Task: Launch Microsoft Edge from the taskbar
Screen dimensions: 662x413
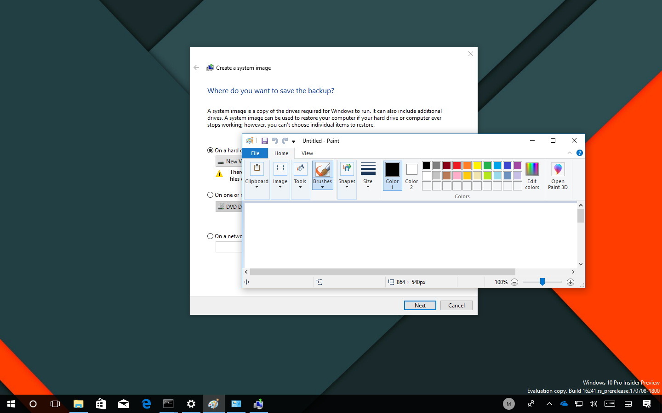Action: (x=146, y=404)
